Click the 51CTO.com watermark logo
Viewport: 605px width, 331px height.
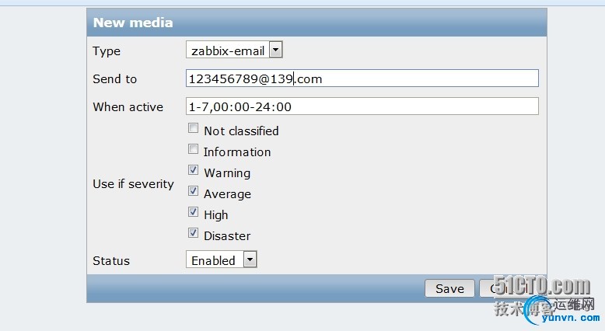543,287
